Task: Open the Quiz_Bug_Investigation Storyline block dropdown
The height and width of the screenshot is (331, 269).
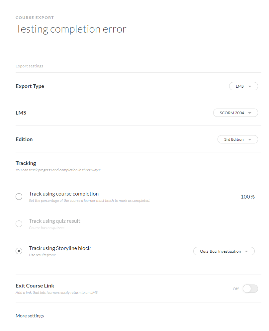Action: (x=224, y=251)
